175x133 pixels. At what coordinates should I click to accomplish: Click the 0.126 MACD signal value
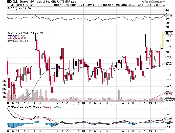[47, 107]
